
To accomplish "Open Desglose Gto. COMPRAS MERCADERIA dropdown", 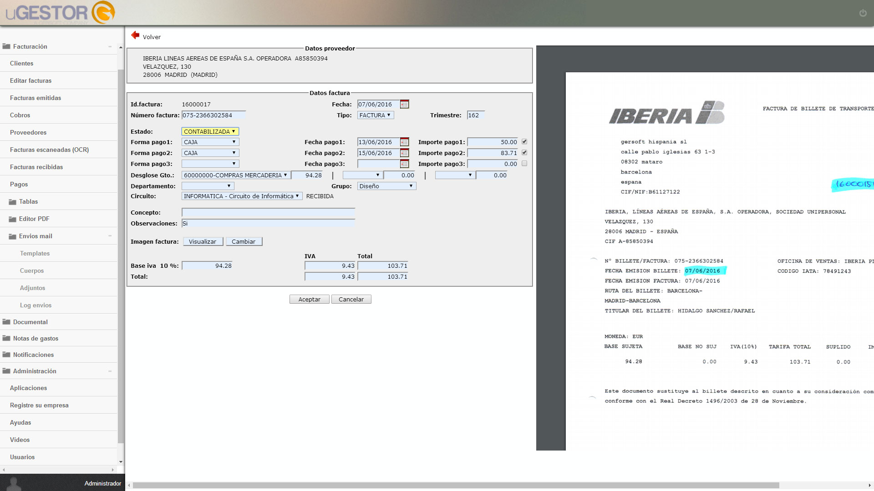I will (x=236, y=175).
